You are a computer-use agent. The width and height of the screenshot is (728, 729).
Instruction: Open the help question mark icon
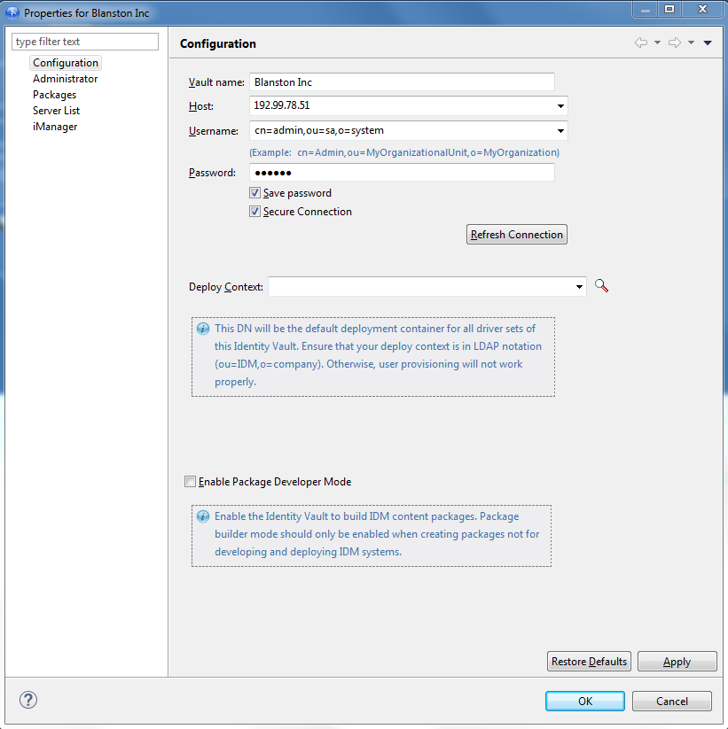27,700
